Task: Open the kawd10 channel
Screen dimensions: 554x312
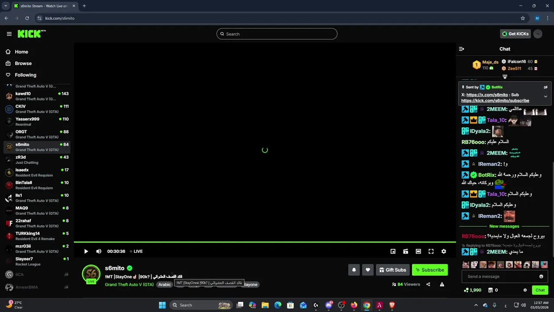Action: tap(37, 96)
